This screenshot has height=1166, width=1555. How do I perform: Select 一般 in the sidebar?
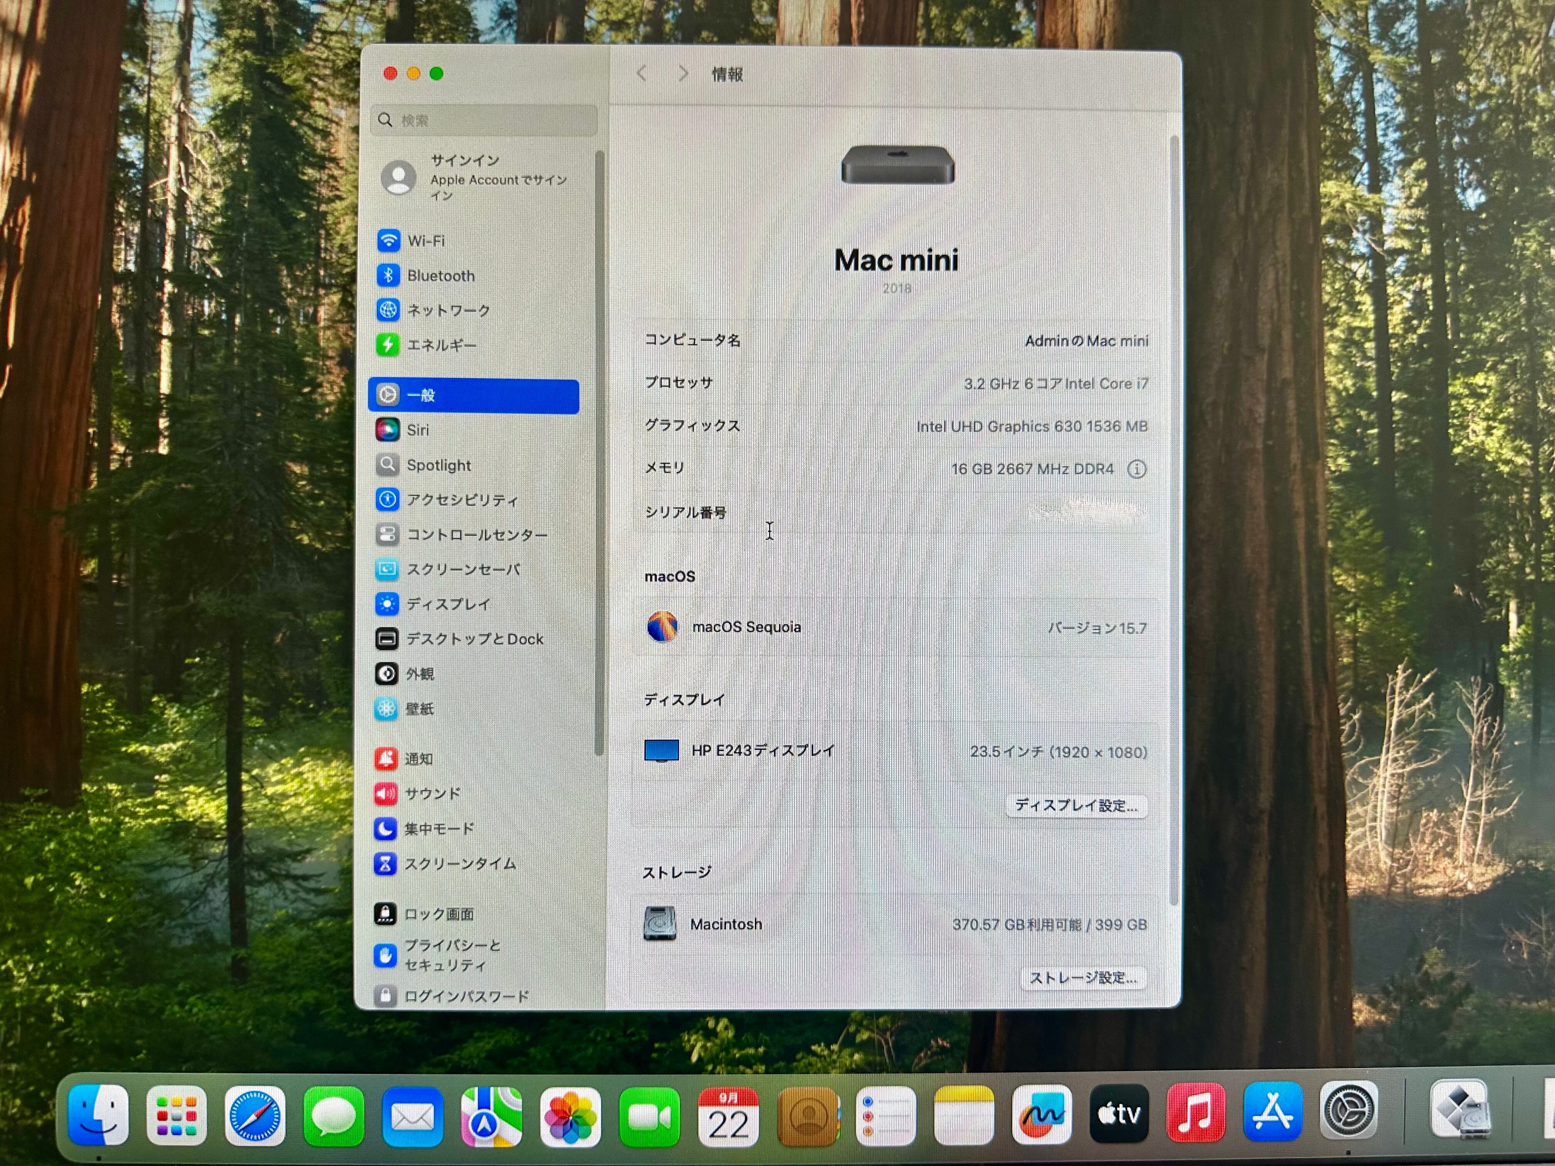click(473, 396)
